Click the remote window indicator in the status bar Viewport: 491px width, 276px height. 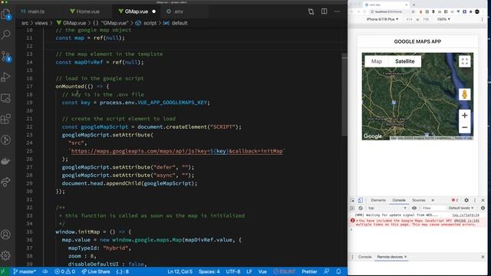point(3,271)
